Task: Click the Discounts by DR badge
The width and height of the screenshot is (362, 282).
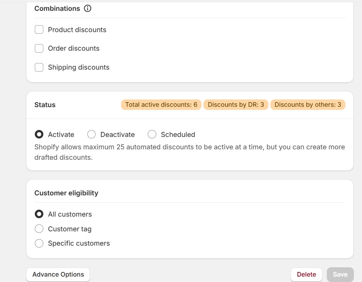Action: pyautogui.click(x=236, y=104)
